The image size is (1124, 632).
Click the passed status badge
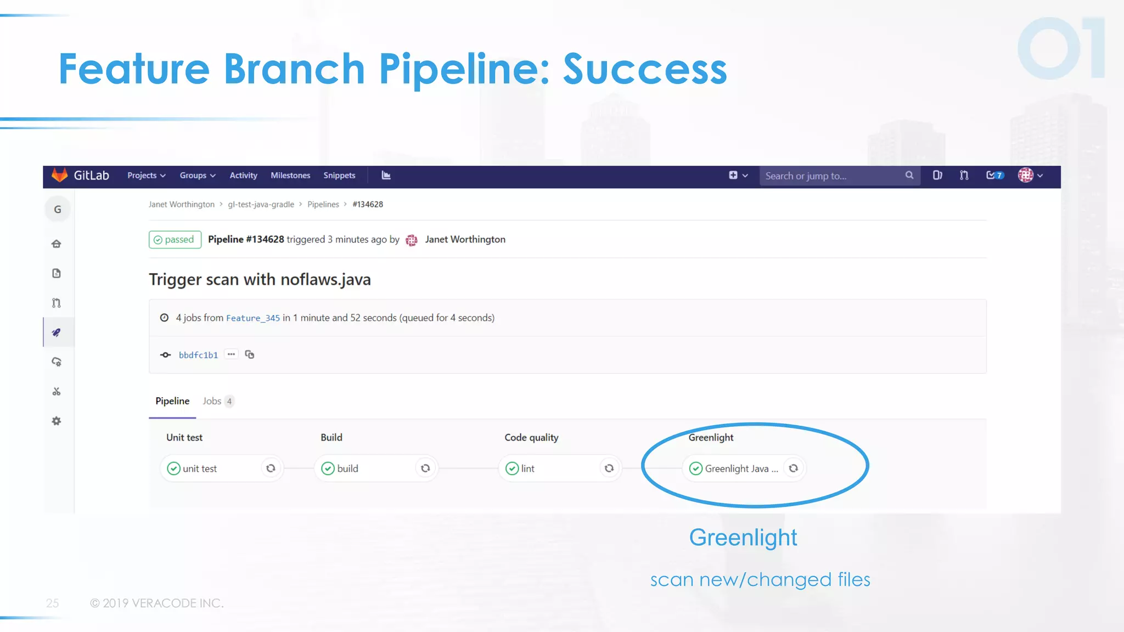click(x=175, y=240)
